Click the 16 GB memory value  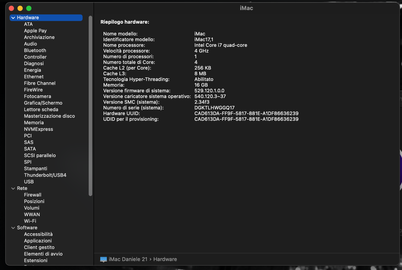tap(201, 85)
